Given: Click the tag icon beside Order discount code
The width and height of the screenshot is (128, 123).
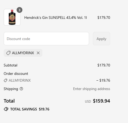Looking at the screenshot, I should pos(6,80).
